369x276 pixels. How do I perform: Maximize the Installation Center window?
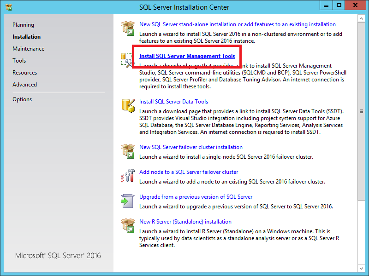coord(339,6)
